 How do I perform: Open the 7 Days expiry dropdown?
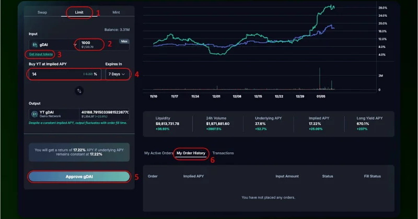pos(117,74)
